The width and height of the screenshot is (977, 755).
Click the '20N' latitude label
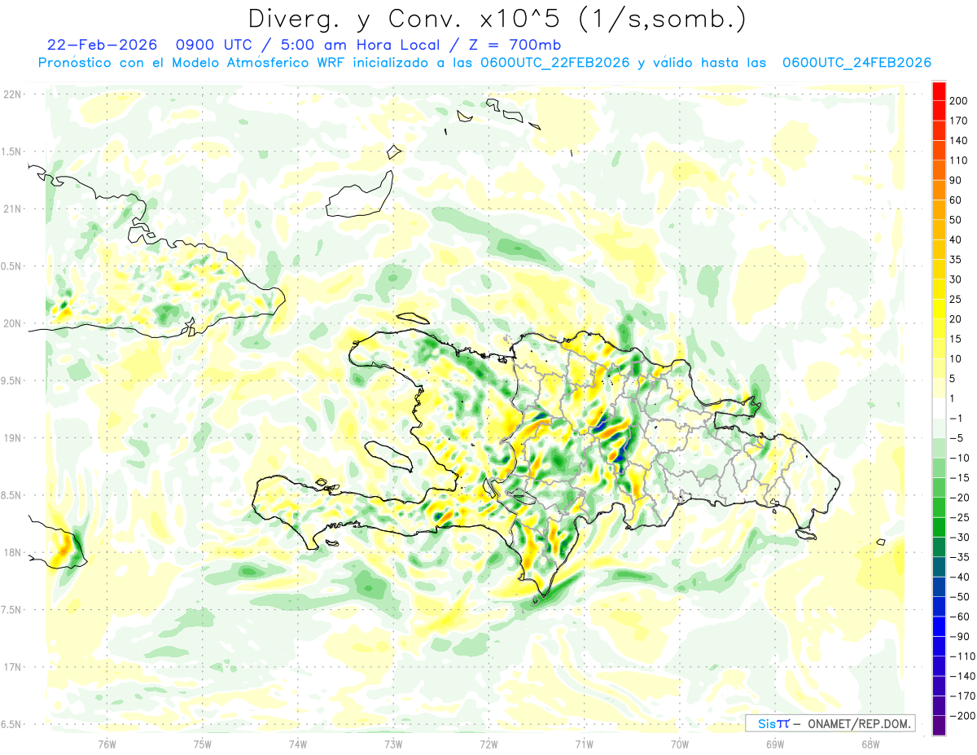pyautogui.click(x=11, y=323)
